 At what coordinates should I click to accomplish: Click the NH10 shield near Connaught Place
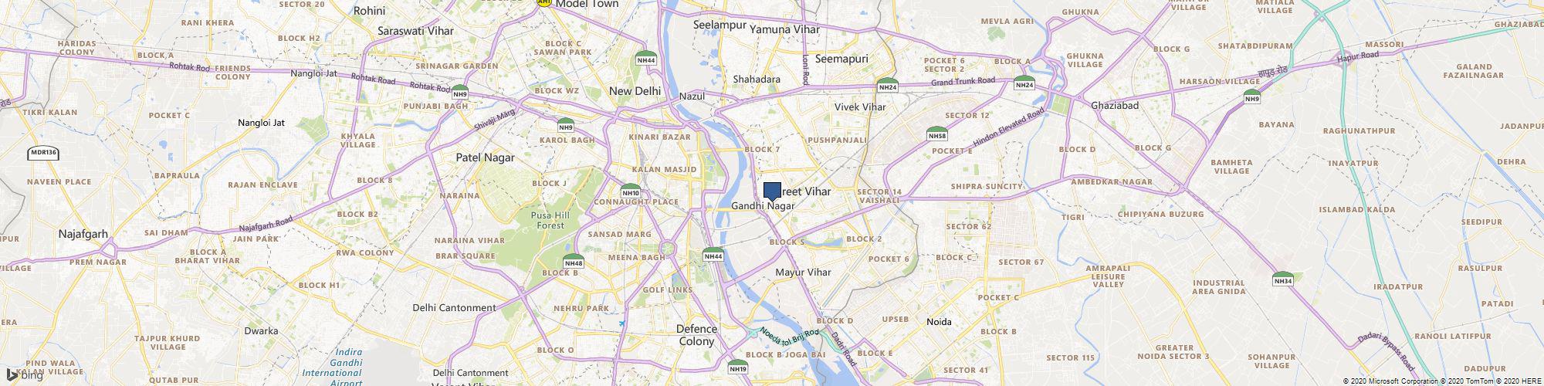631,190
